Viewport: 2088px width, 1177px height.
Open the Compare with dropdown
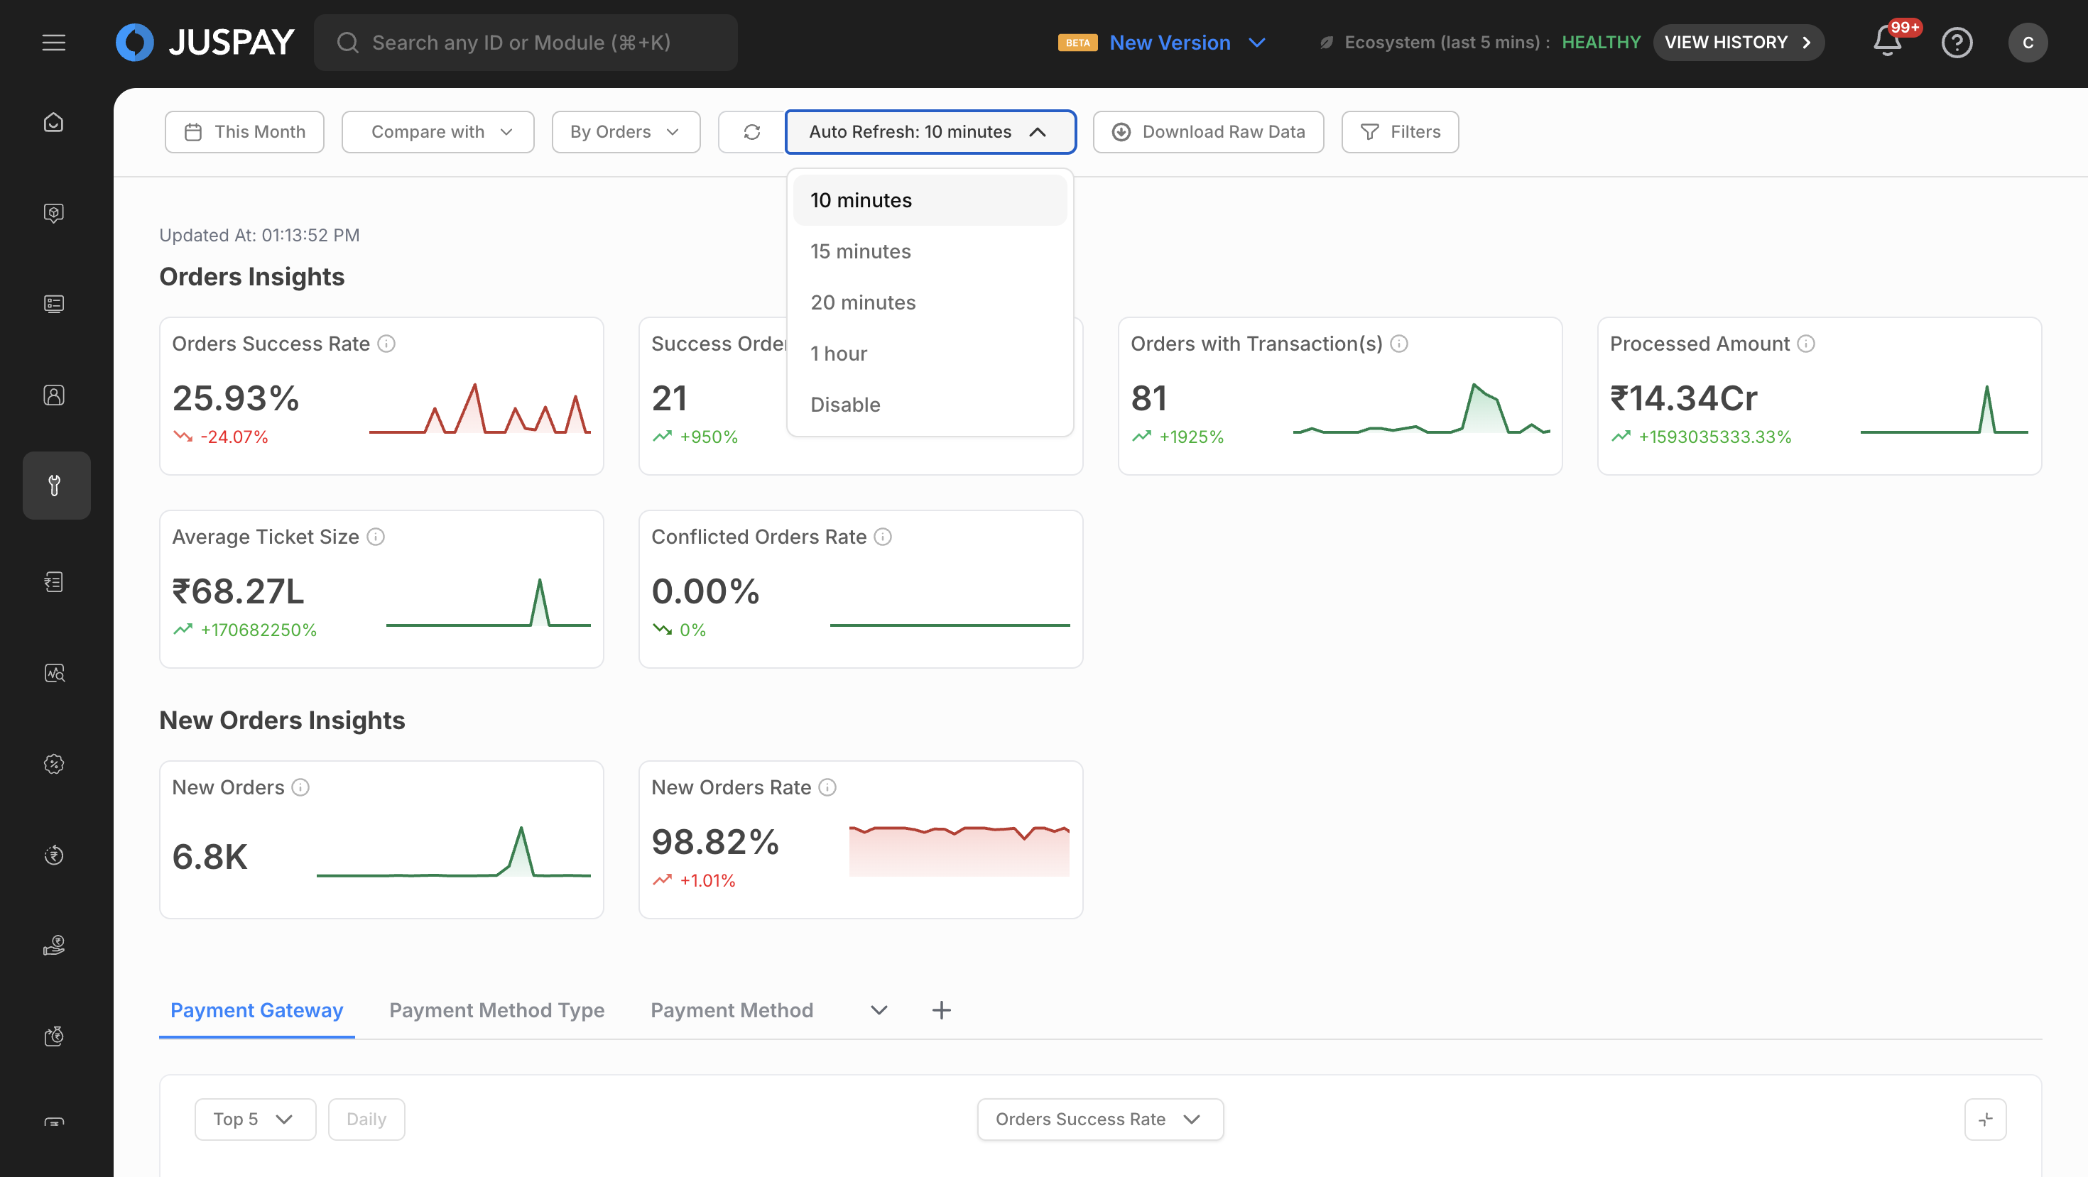click(437, 132)
